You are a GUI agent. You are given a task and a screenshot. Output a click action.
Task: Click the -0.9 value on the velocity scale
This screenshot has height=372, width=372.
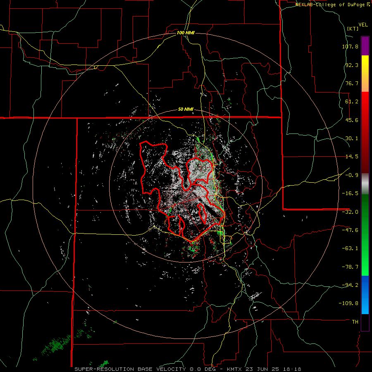(x=352, y=175)
